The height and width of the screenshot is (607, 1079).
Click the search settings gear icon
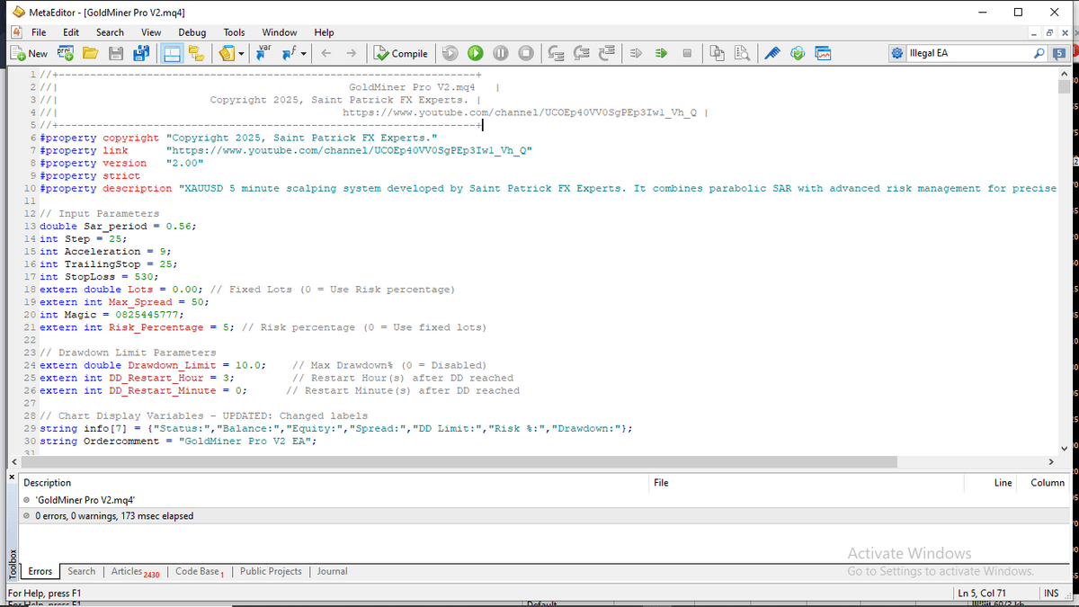pyautogui.click(x=897, y=53)
